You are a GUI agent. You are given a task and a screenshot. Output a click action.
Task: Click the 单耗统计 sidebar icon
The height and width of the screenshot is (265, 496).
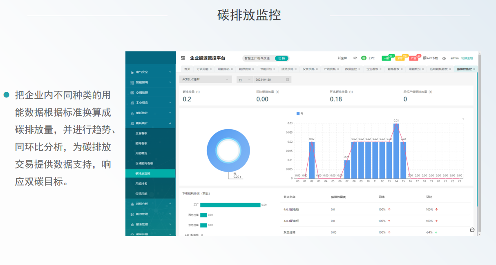click(x=132, y=113)
